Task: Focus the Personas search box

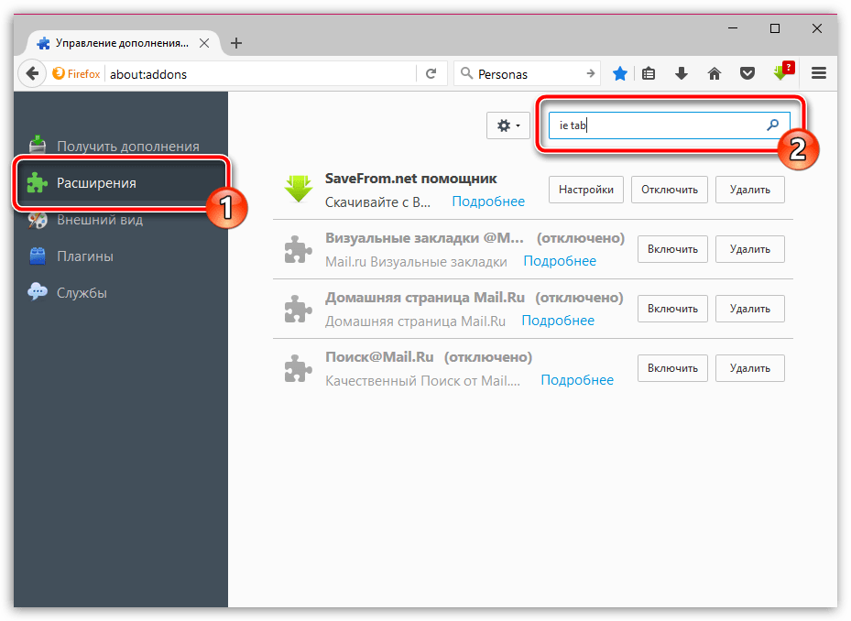Action: coord(529,74)
